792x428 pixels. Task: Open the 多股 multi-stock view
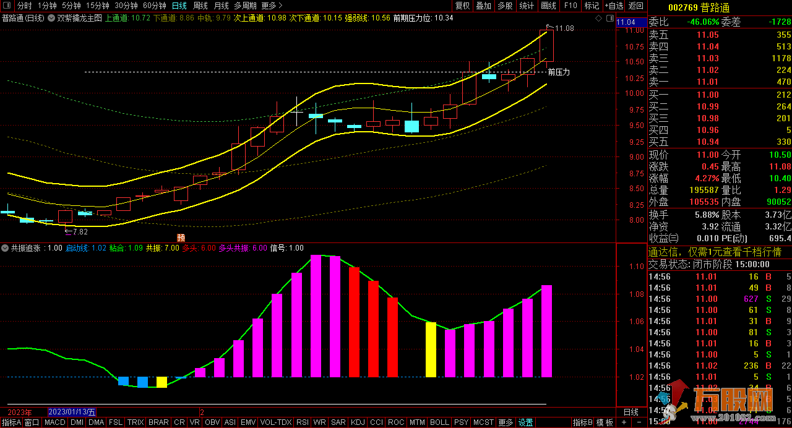point(505,6)
